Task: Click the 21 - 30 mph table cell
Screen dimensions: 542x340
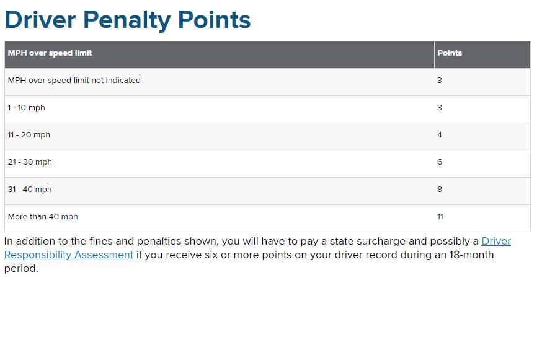Action: tap(219, 163)
